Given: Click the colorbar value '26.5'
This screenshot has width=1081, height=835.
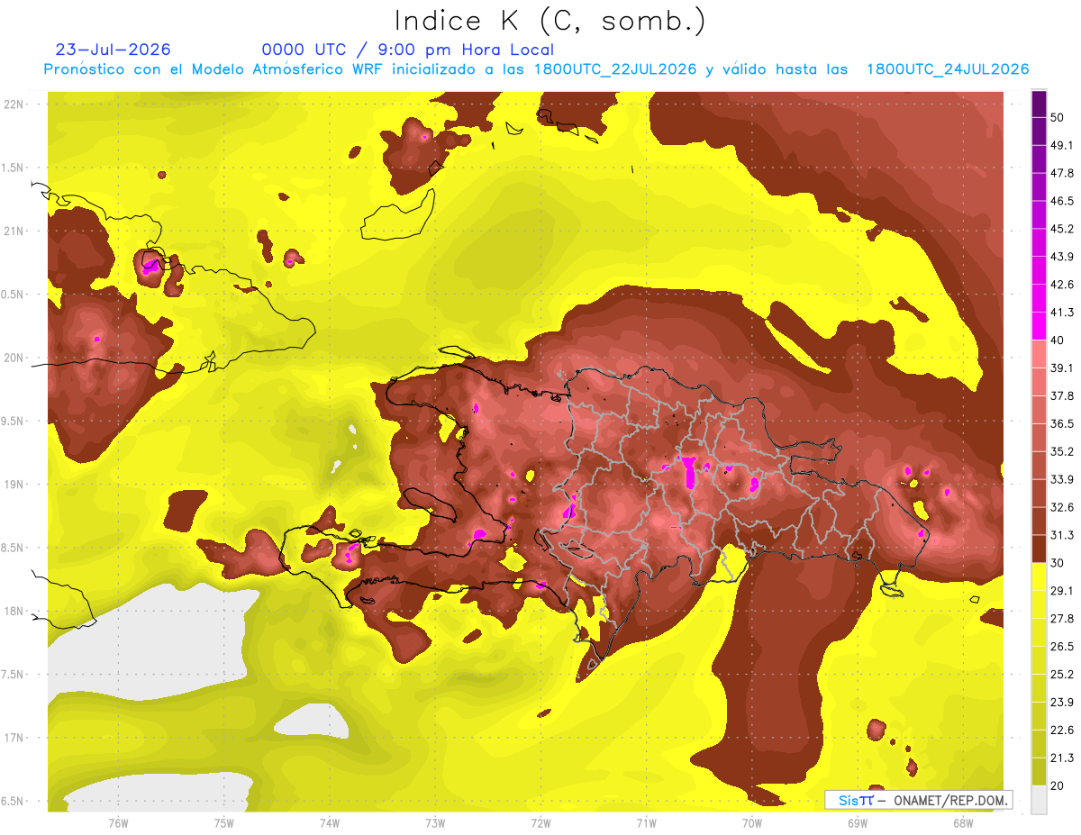Looking at the screenshot, I should click(1062, 647).
